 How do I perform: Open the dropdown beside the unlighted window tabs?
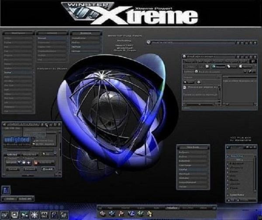[55, 154]
